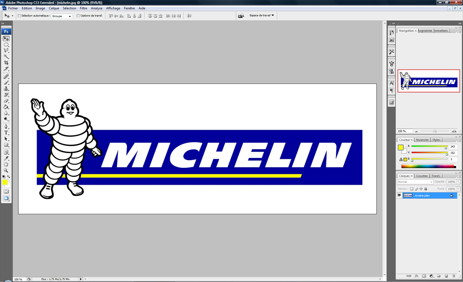
Task: Click the foreground color swatch in toolbox
Action: [x=5, y=182]
